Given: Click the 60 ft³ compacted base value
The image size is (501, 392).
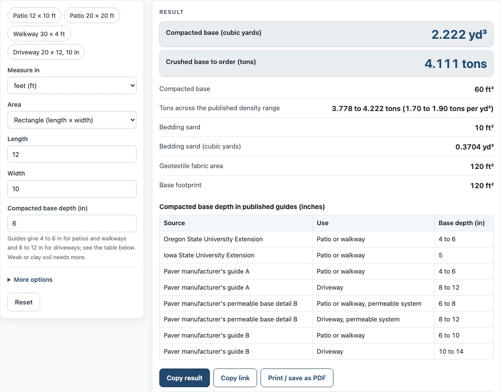Looking at the screenshot, I should coord(484,89).
